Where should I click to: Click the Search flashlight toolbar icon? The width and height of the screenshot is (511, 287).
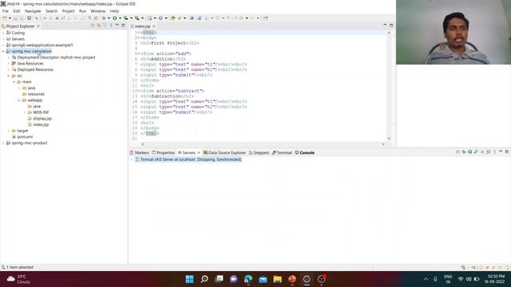179,18
